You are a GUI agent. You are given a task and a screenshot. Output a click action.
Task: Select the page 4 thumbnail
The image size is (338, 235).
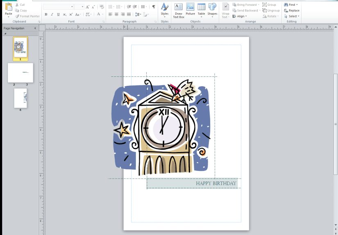point(20,98)
